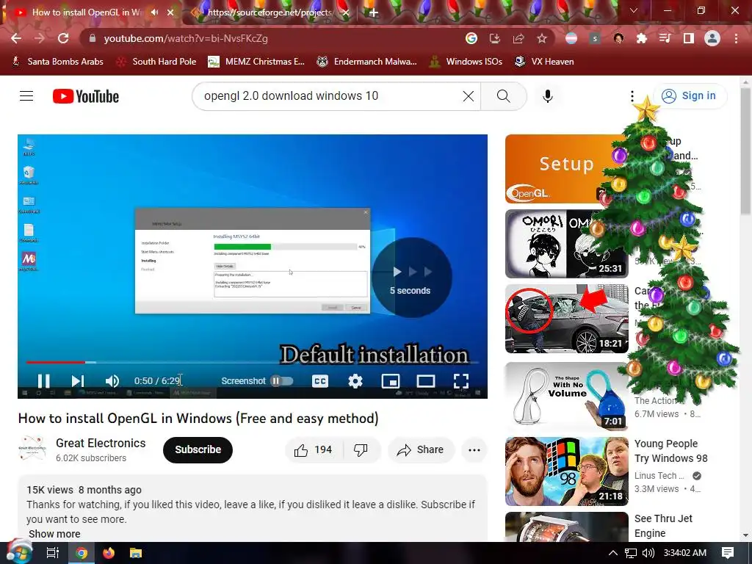Open tab search chevron in title bar
The width and height of the screenshot is (752, 564).
click(x=634, y=10)
